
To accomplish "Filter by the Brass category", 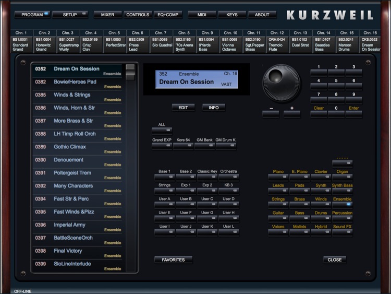I will [x=299, y=205].
